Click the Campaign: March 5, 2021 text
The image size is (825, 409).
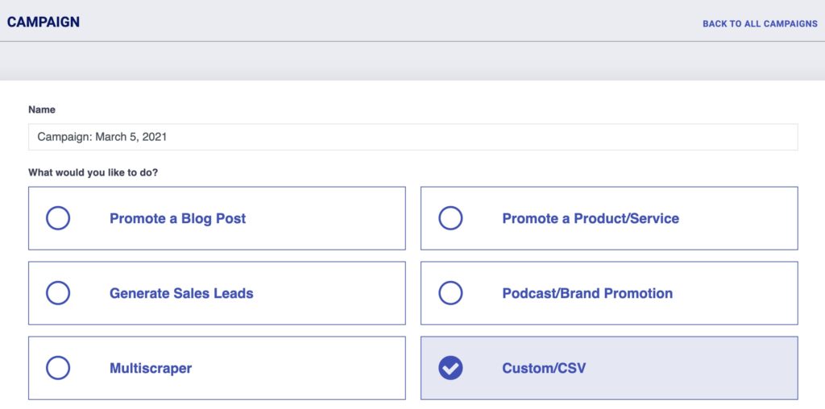pos(102,137)
